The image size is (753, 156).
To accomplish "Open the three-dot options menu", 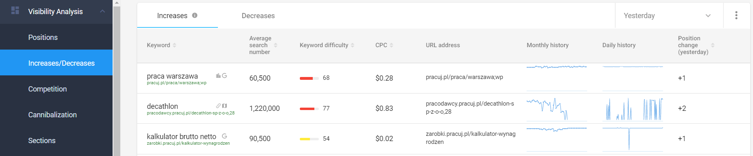I will click(736, 15).
